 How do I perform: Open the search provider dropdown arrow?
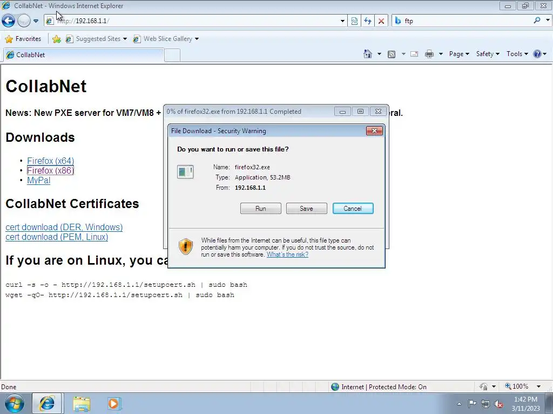click(548, 20)
